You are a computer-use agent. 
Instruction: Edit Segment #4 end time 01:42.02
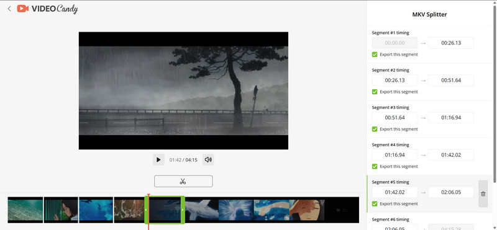click(x=451, y=155)
